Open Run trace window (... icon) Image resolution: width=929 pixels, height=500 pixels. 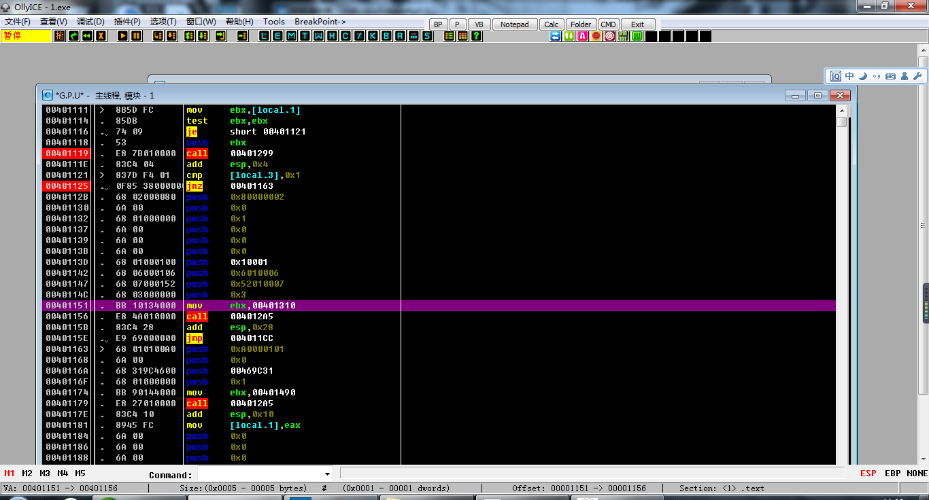coord(413,36)
